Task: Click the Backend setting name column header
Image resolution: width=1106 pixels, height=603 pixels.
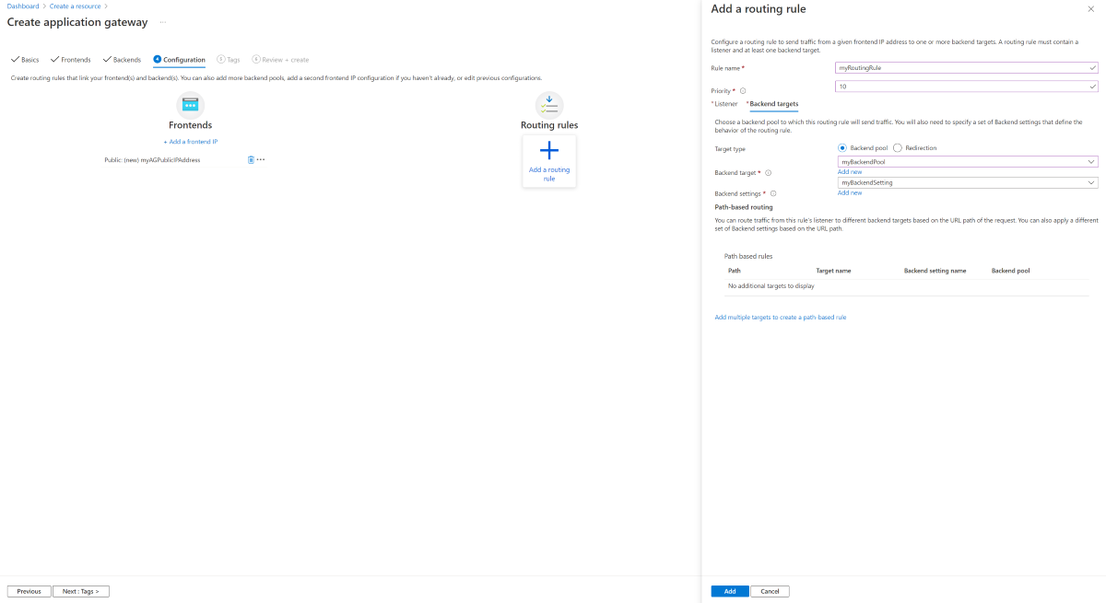Action: click(935, 271)
